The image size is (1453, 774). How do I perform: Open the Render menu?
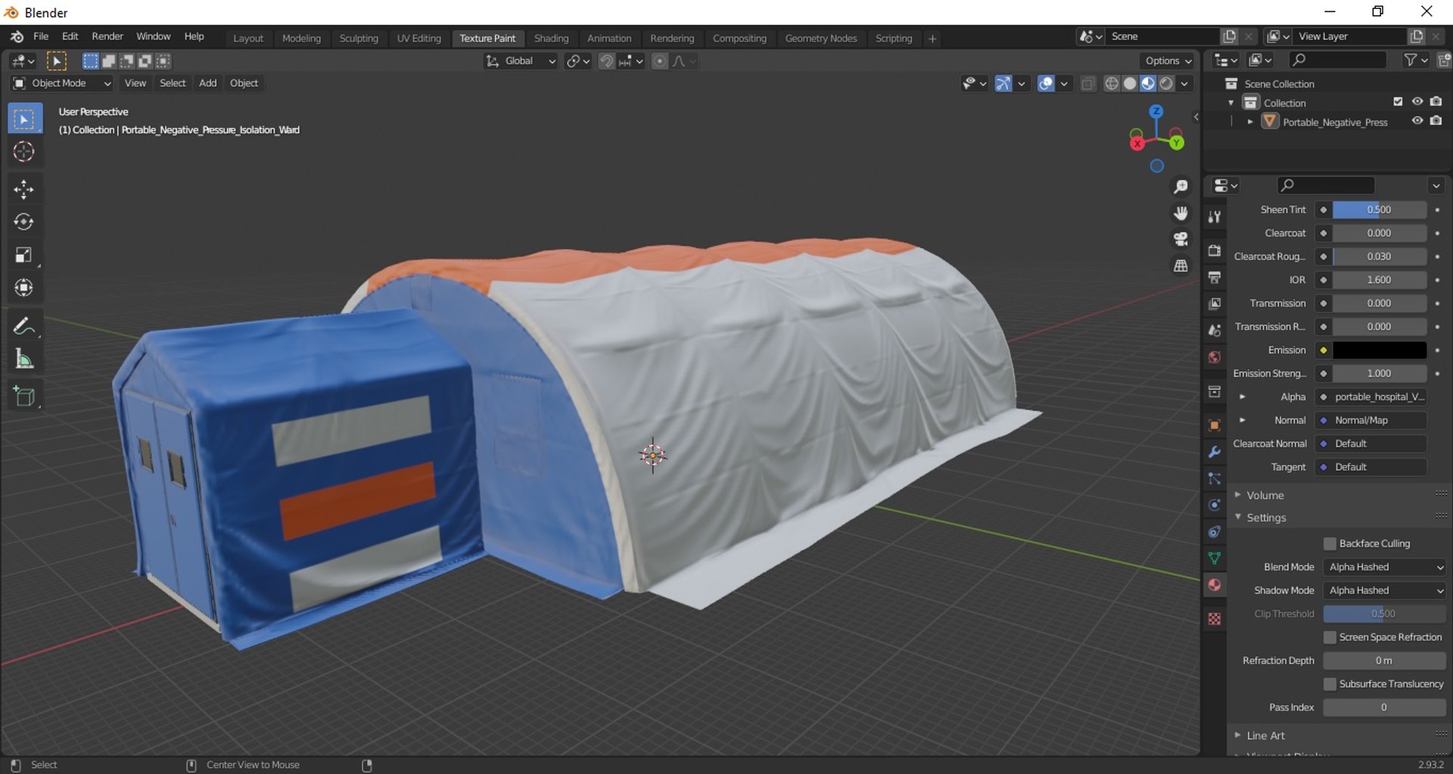coord(107,36)
